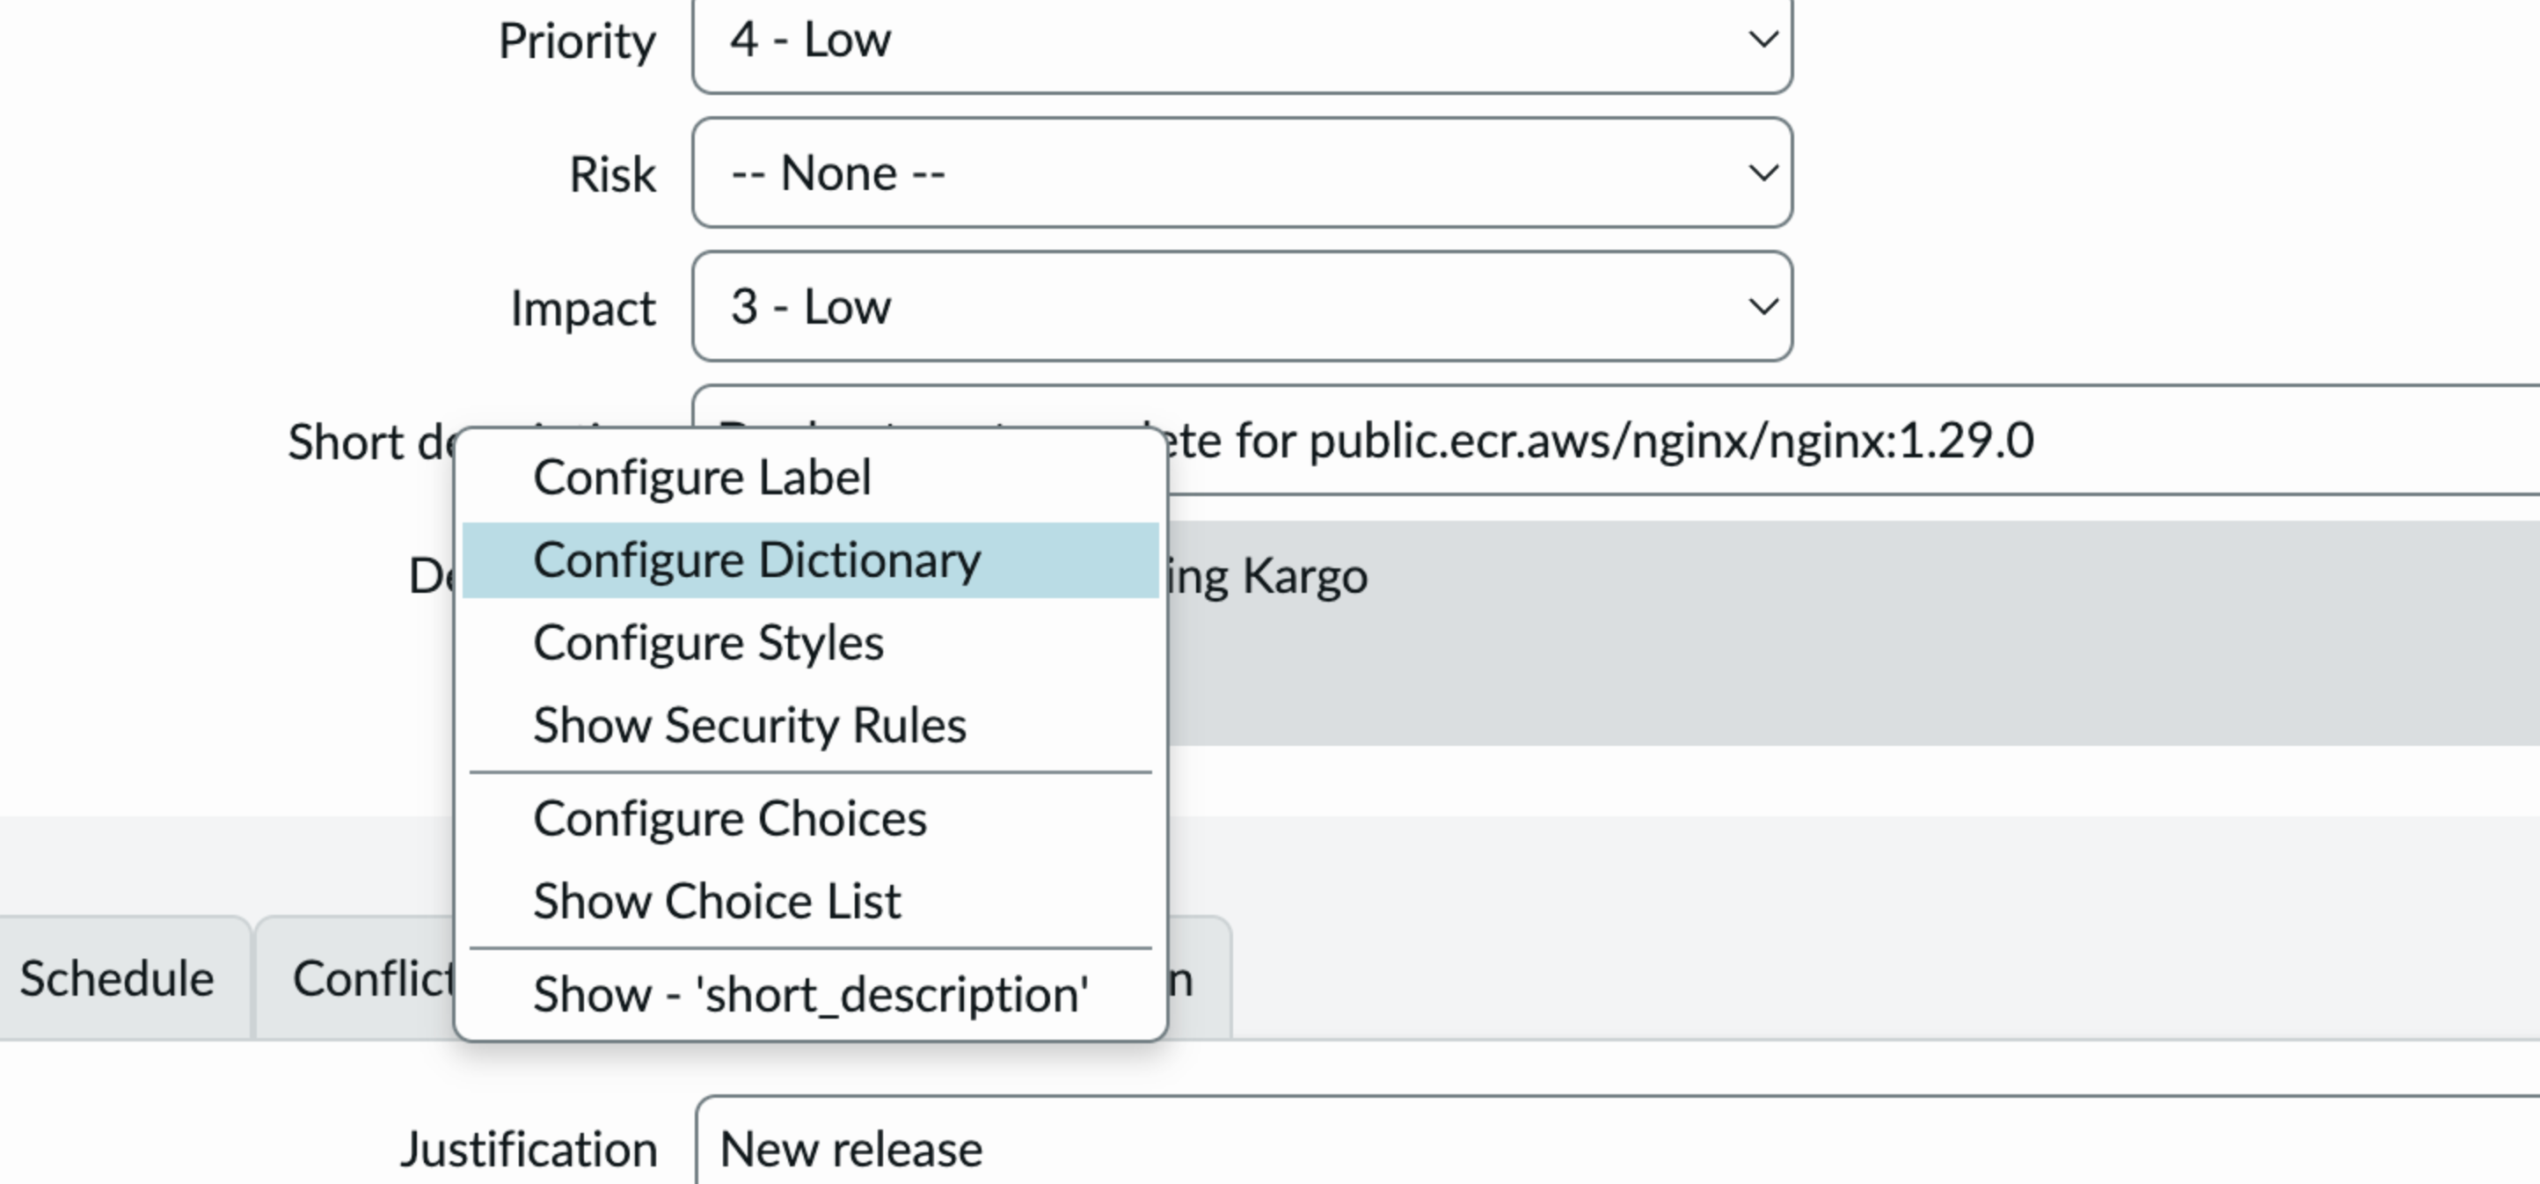Click the Impact field label
The height and width of the screenshot is (1184, 2540).
pyautogui.click(x=581, y=309)
